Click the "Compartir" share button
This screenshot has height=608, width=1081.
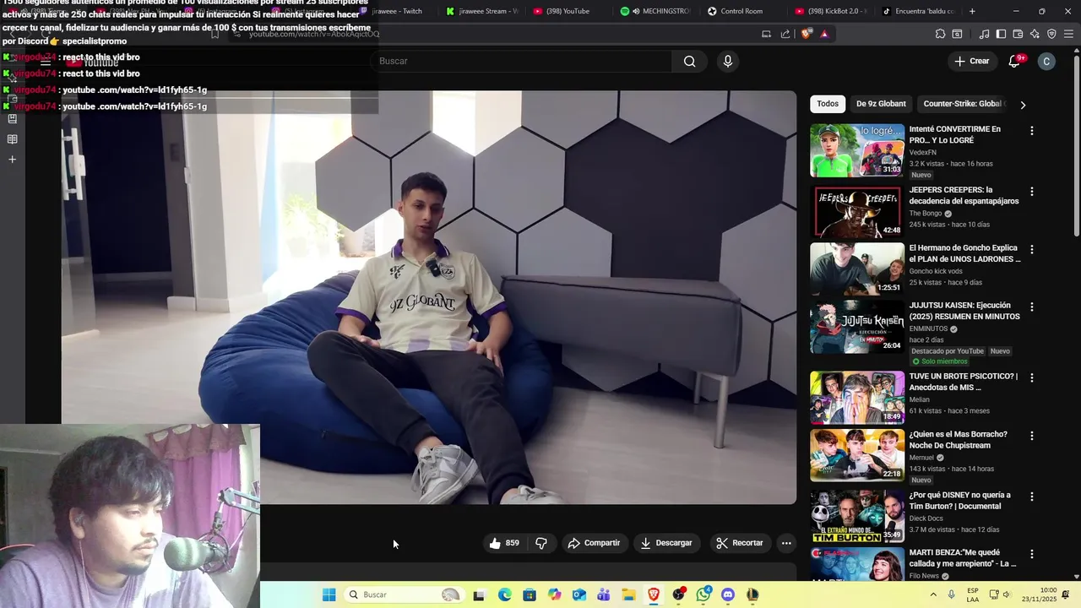594,543
